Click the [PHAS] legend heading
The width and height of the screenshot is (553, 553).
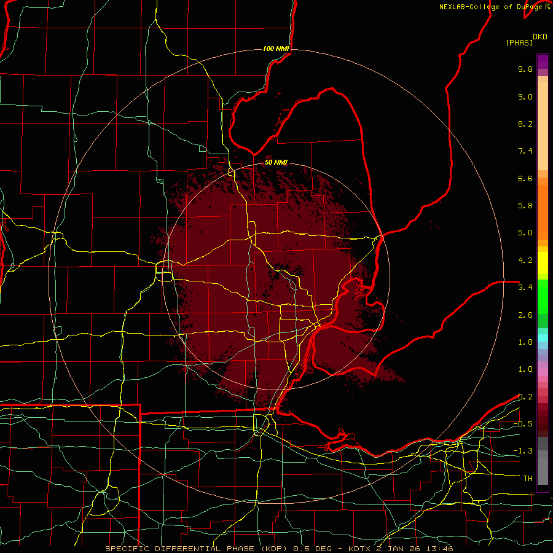519,42
